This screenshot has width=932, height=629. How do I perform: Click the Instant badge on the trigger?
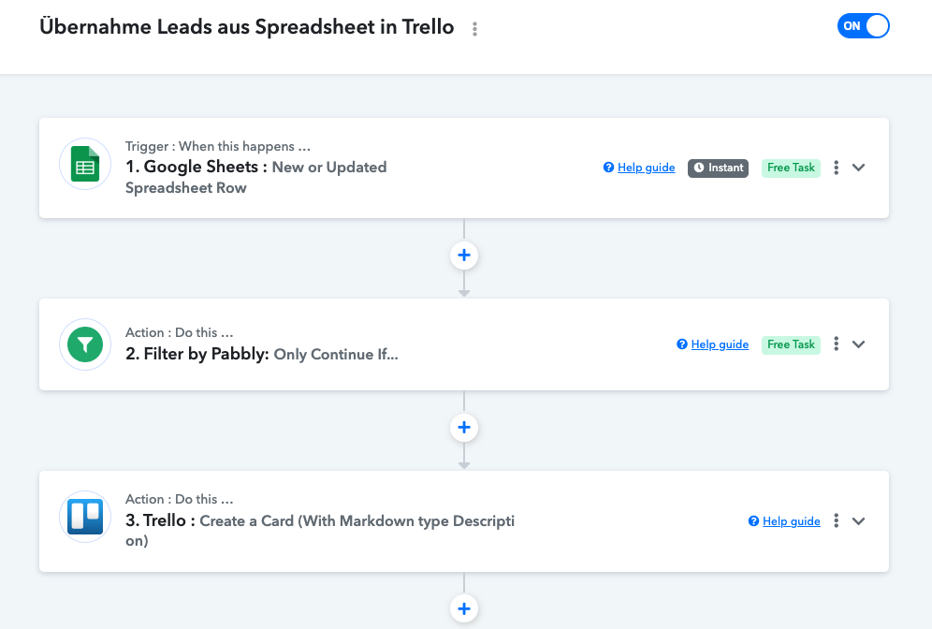coord(718,168)
